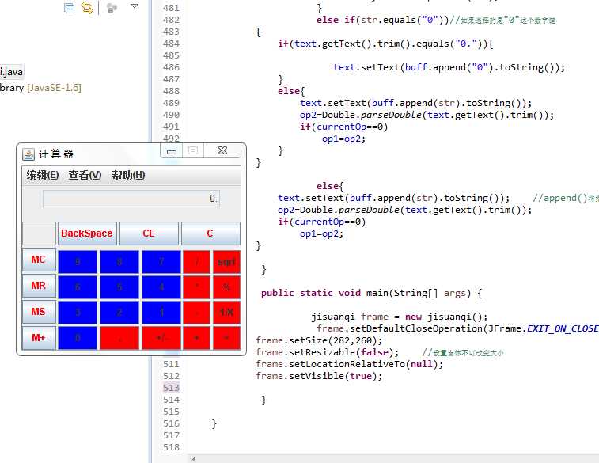Click the red 1/X reciprocal button

click(226, 313)
